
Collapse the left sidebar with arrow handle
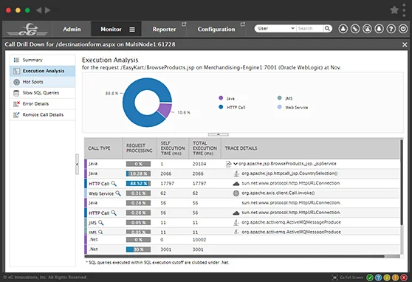click(x=77, y=165)
